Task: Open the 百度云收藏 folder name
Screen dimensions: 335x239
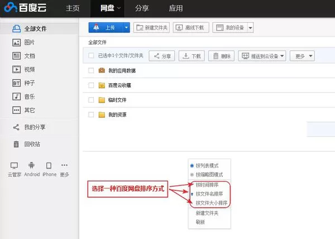Action: pyautogui.click(x=119, y=85)
